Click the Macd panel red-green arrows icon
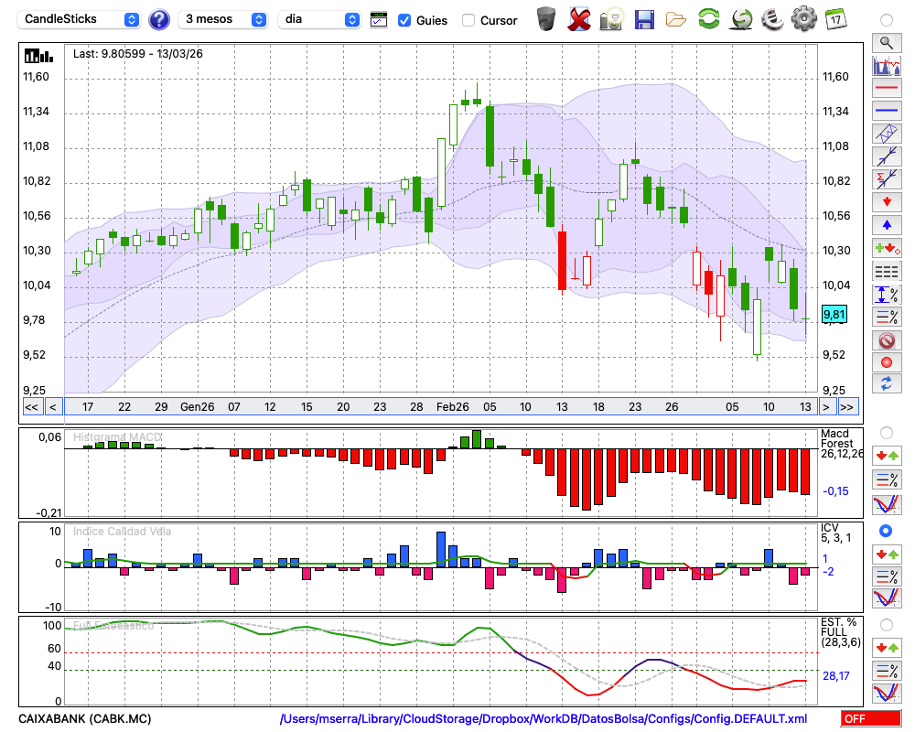Image resolution: width=915 pixels, height=732 pixels. 887,456
